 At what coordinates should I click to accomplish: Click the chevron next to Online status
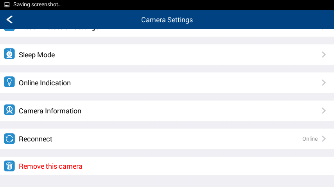click(324, 139)
